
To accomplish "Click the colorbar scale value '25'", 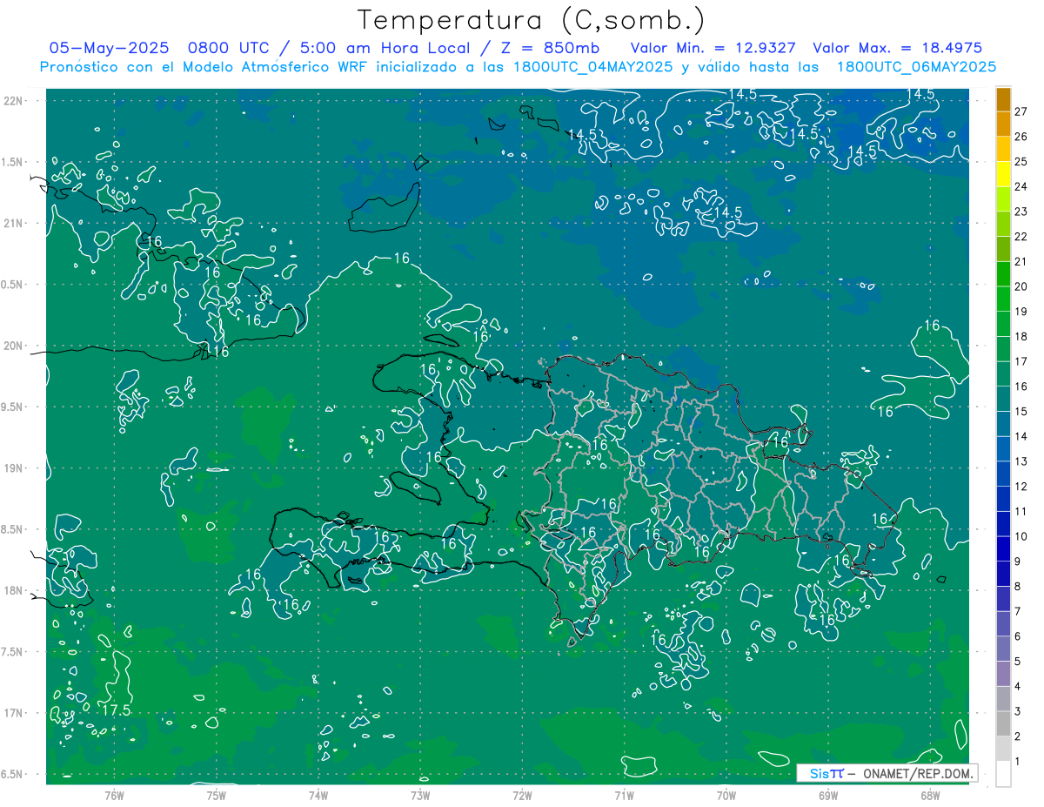I will 1021,162.
